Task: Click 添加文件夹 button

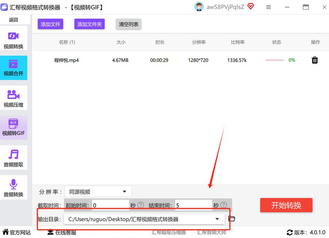Action: coord(89,24)
